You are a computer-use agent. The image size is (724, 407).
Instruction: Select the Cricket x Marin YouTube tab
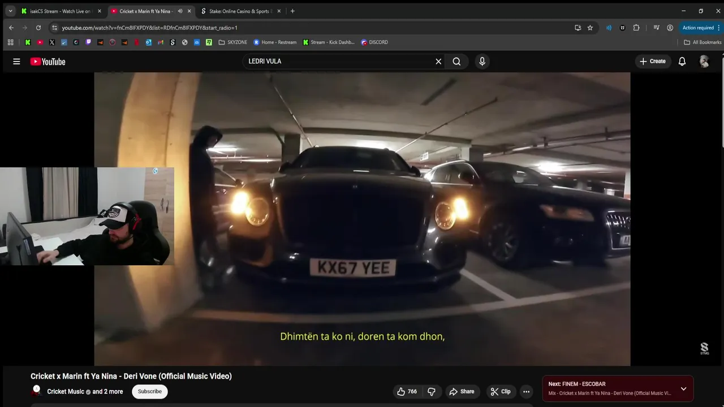[146, 11]
